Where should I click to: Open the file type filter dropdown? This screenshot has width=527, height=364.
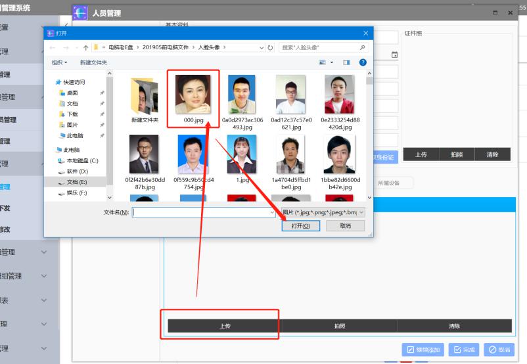point(322,212)
